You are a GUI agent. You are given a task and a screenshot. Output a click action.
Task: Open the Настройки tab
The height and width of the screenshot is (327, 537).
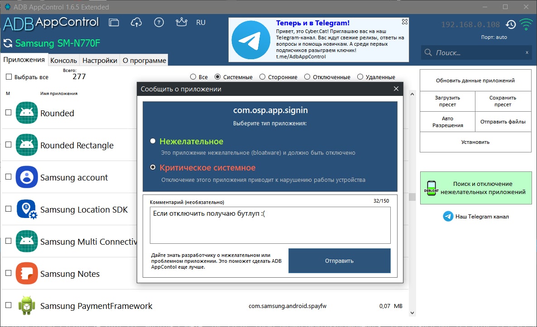click(100, 60)
